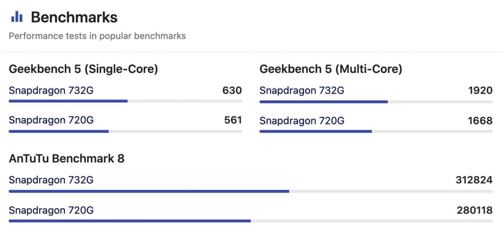Open Snapdragon 732G link under Multi-Core

click(x=302, y=91)
